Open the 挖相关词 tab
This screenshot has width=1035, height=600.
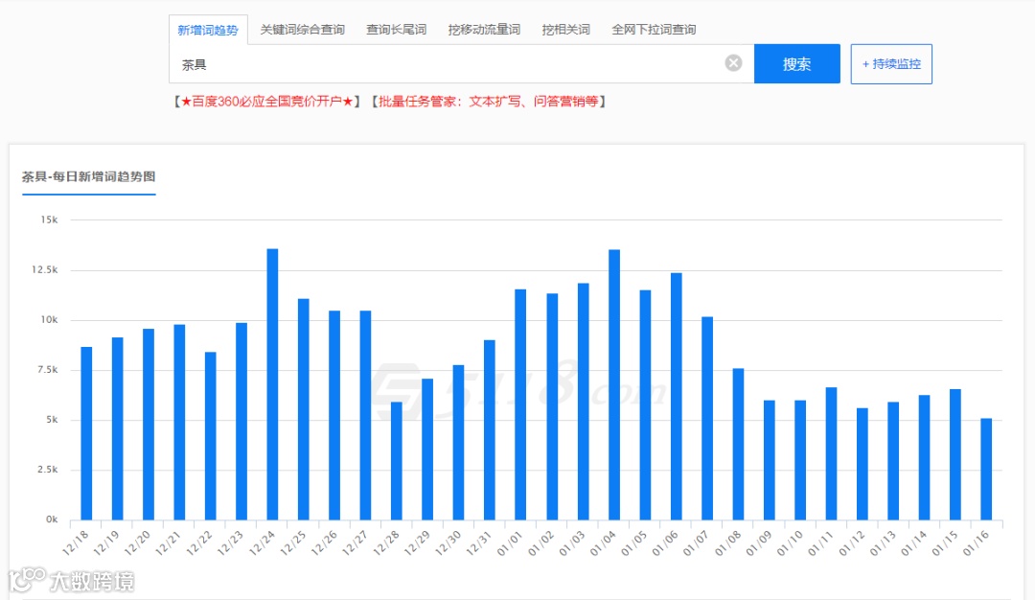pyautogui.click(x=565, y=30)
